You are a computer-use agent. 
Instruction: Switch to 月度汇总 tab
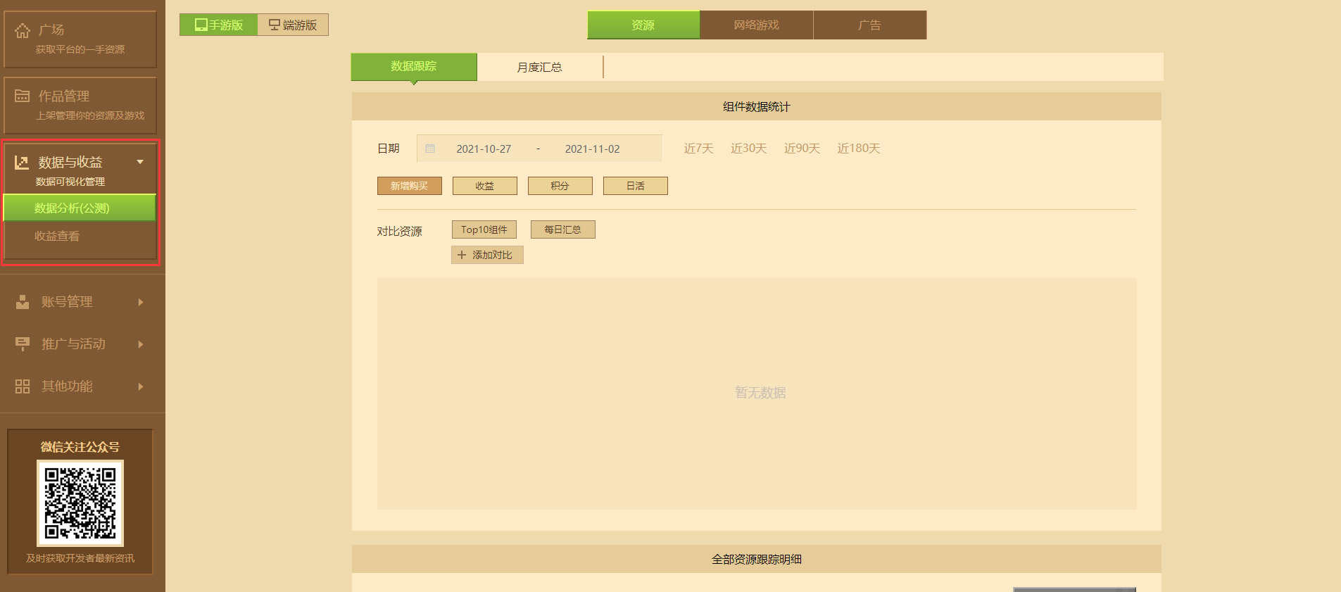(540, 67)
